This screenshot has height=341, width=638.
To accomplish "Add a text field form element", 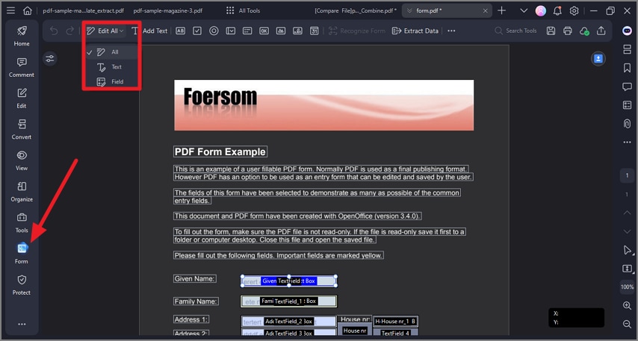I will coord(180,31).
